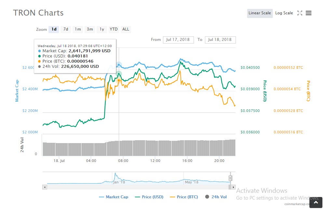Image resolution: width=326 pixels, height=209 pixels.
Task: Click the back-to-top arrow button
Action: 316,203
